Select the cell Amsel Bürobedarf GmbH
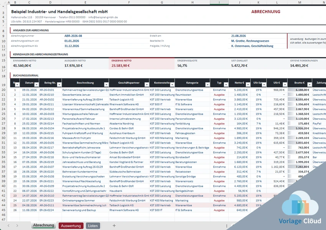The width and height of the screenshot is (326, 230). [x=129, y=157]
